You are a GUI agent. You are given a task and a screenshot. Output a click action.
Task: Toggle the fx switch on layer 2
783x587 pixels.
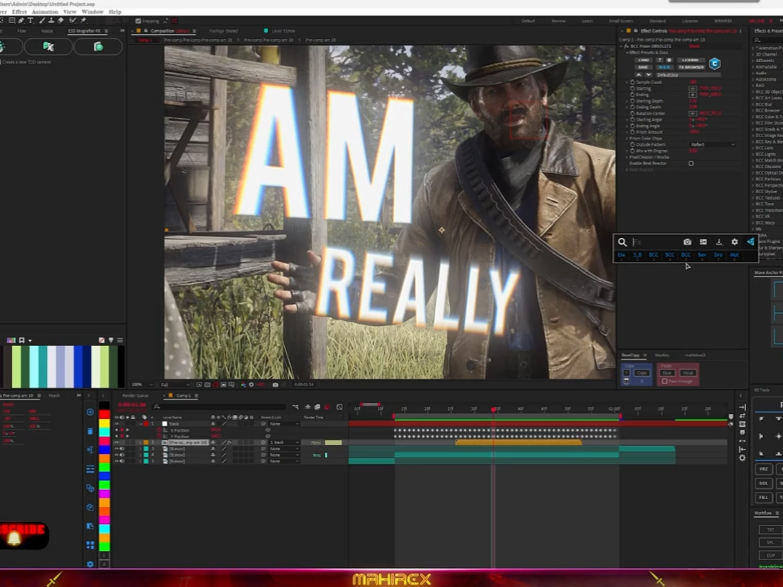pyautogui.click(x=230, y=442)
